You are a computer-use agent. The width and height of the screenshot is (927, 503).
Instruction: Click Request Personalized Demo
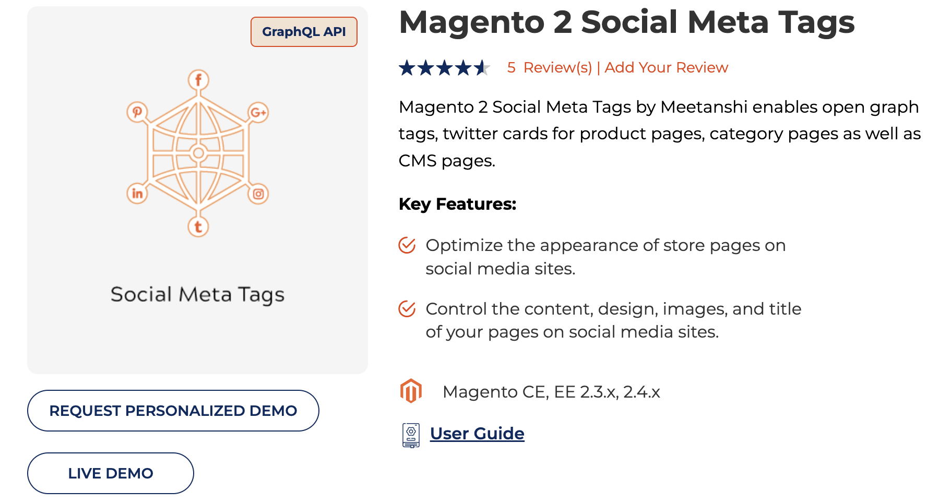coord(173,411)
